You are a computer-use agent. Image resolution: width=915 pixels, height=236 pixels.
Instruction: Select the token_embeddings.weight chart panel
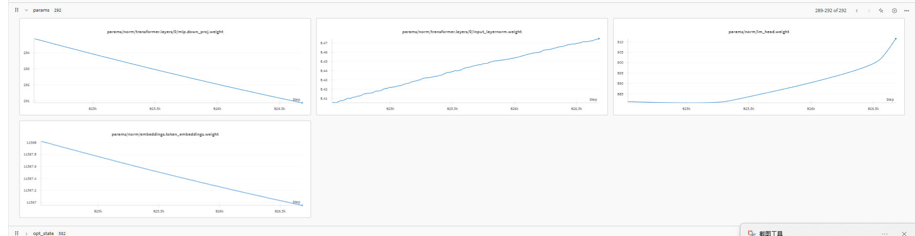point(165,169)
